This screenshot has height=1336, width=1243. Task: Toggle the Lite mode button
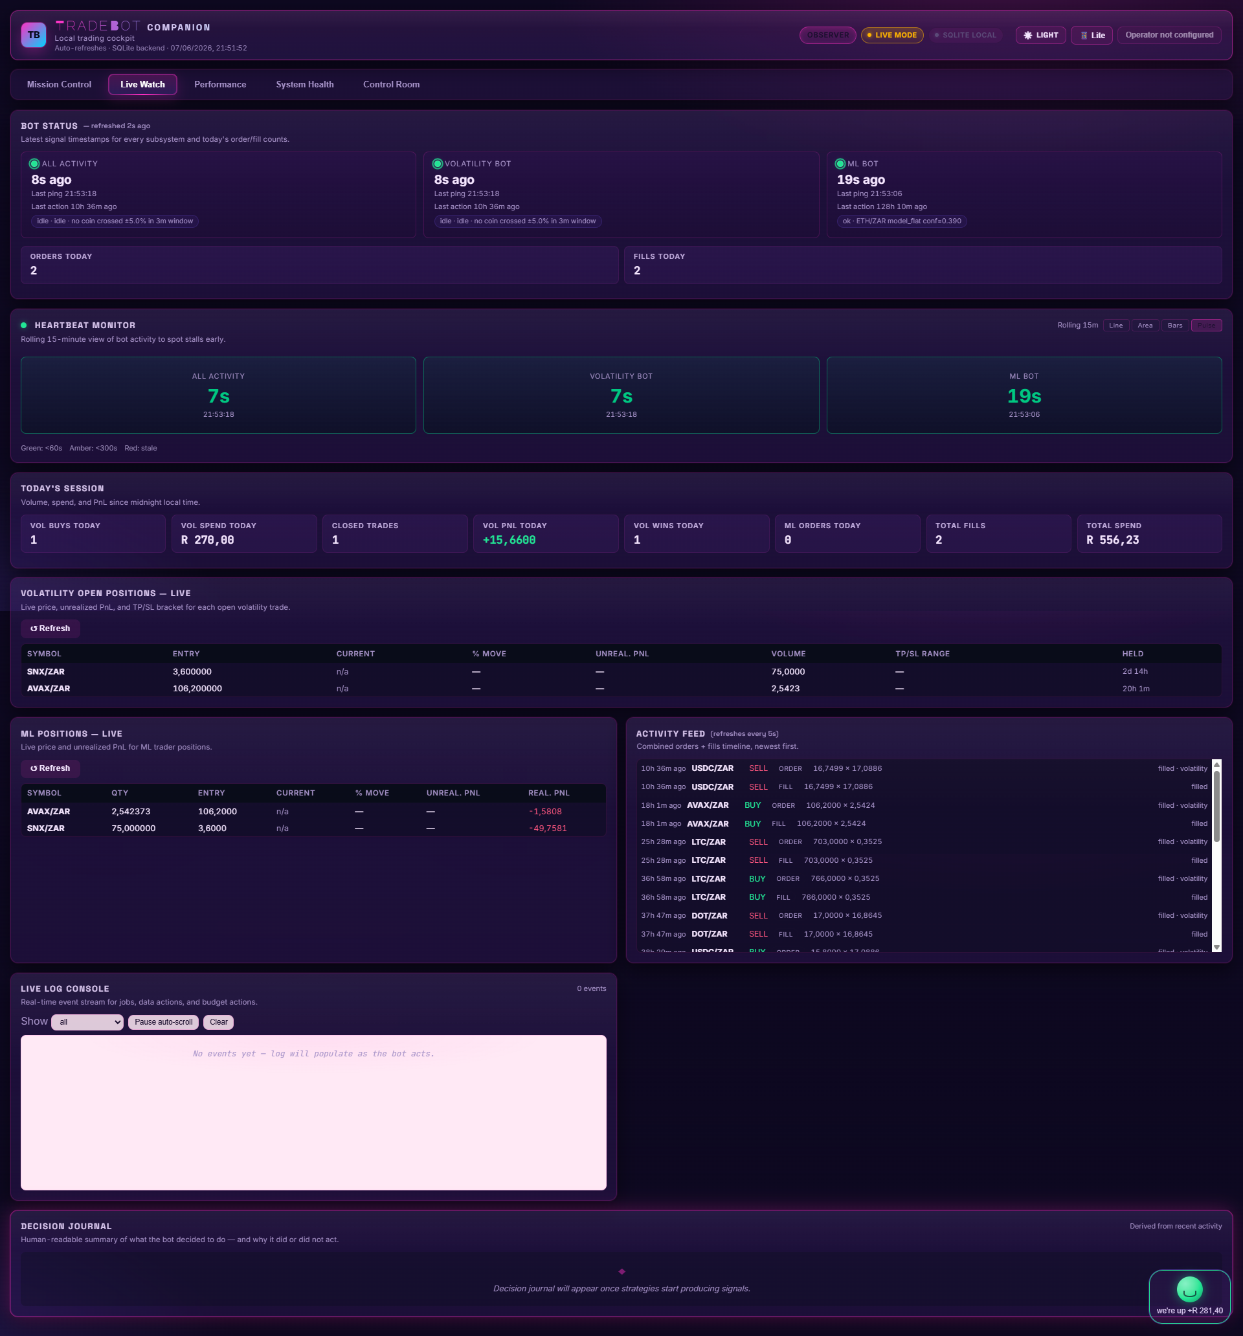tap(1092, 35)
